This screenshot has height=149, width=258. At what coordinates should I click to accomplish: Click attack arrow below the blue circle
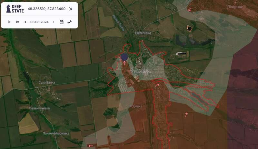click(124, 63)
